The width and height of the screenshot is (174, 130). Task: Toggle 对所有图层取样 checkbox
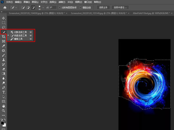60,7
